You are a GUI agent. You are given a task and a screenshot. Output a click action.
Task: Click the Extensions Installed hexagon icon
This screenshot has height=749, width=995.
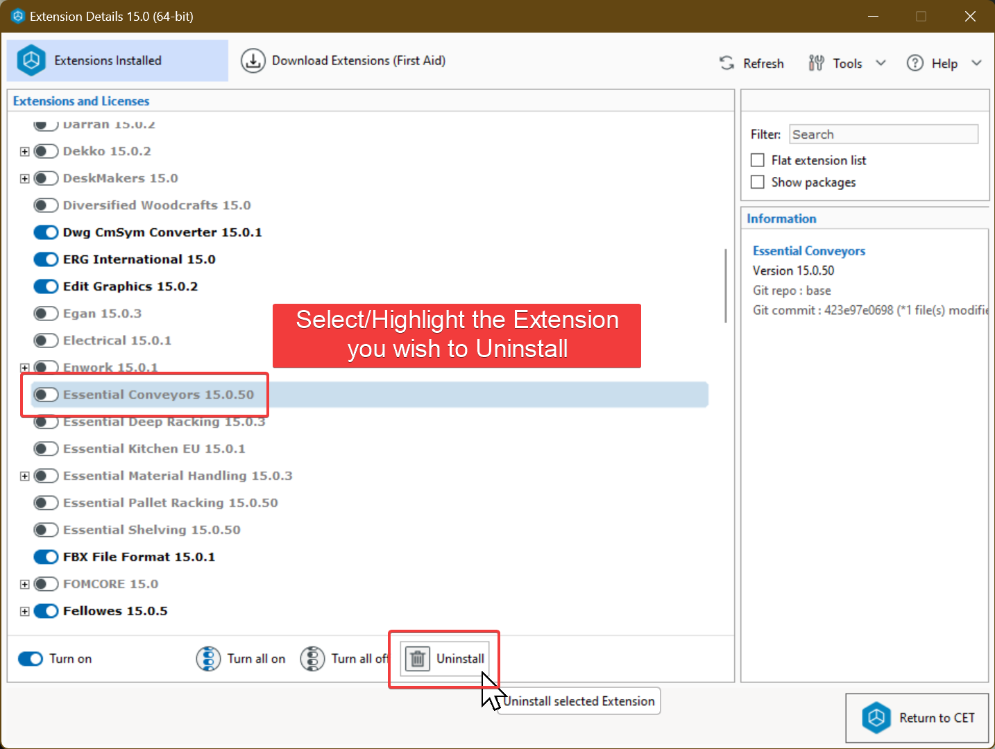pos(31,60)
